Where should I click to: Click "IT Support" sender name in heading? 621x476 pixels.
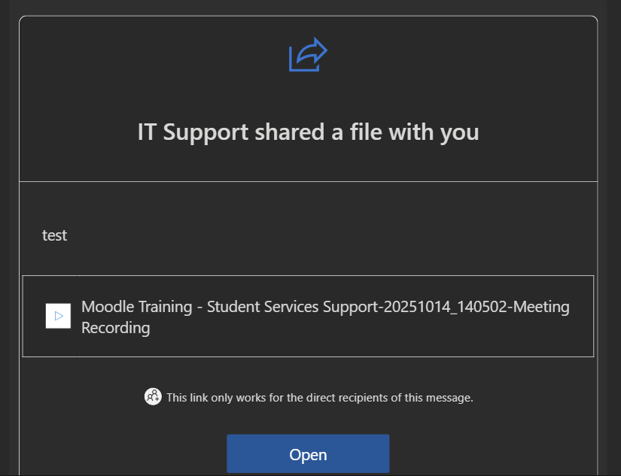pyautogui.click(x=193, y=132)
